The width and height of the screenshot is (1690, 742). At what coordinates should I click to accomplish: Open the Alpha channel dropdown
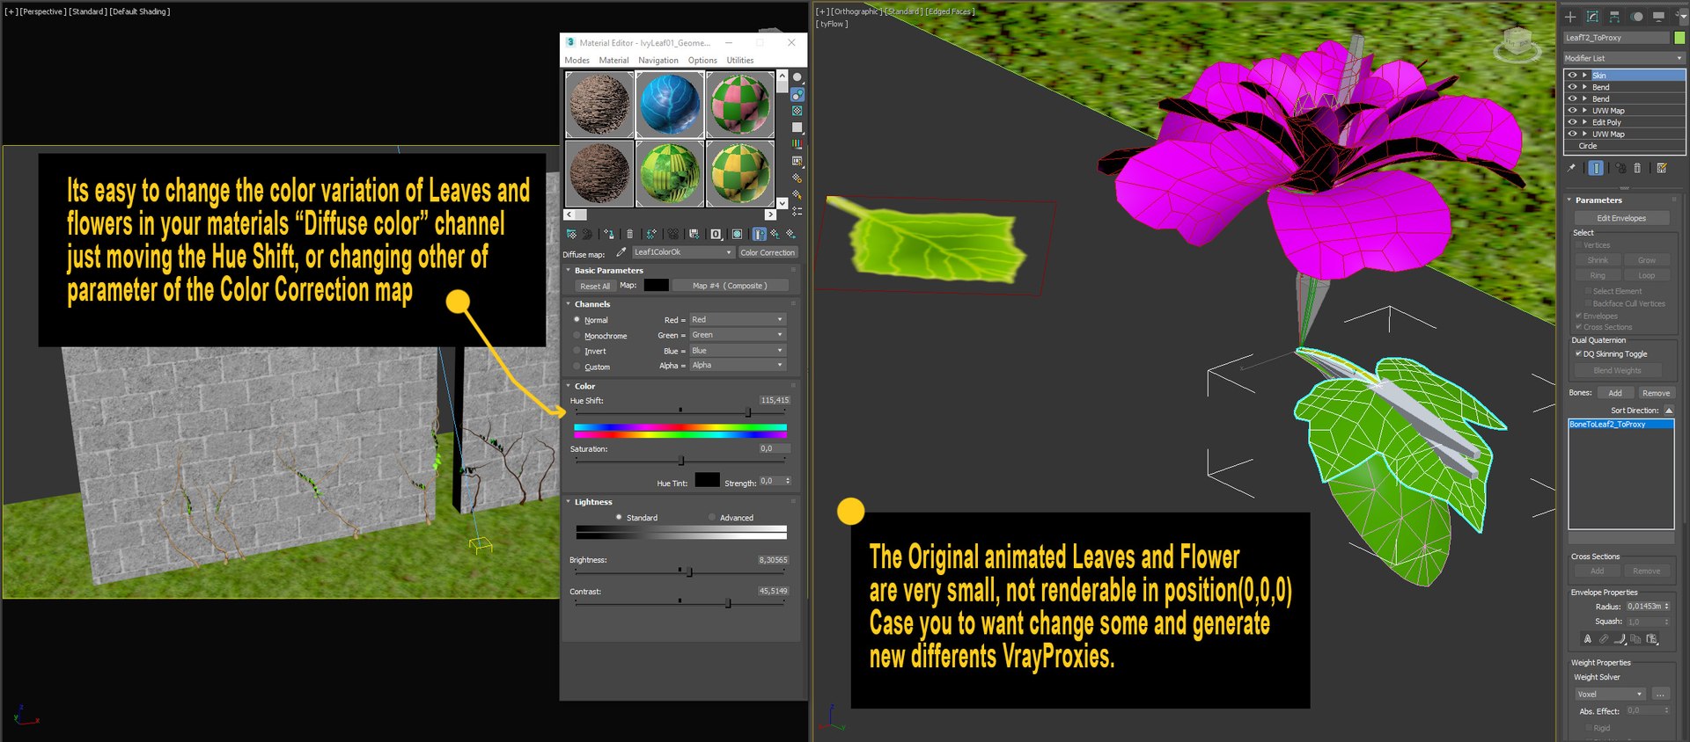coord(737,366)
